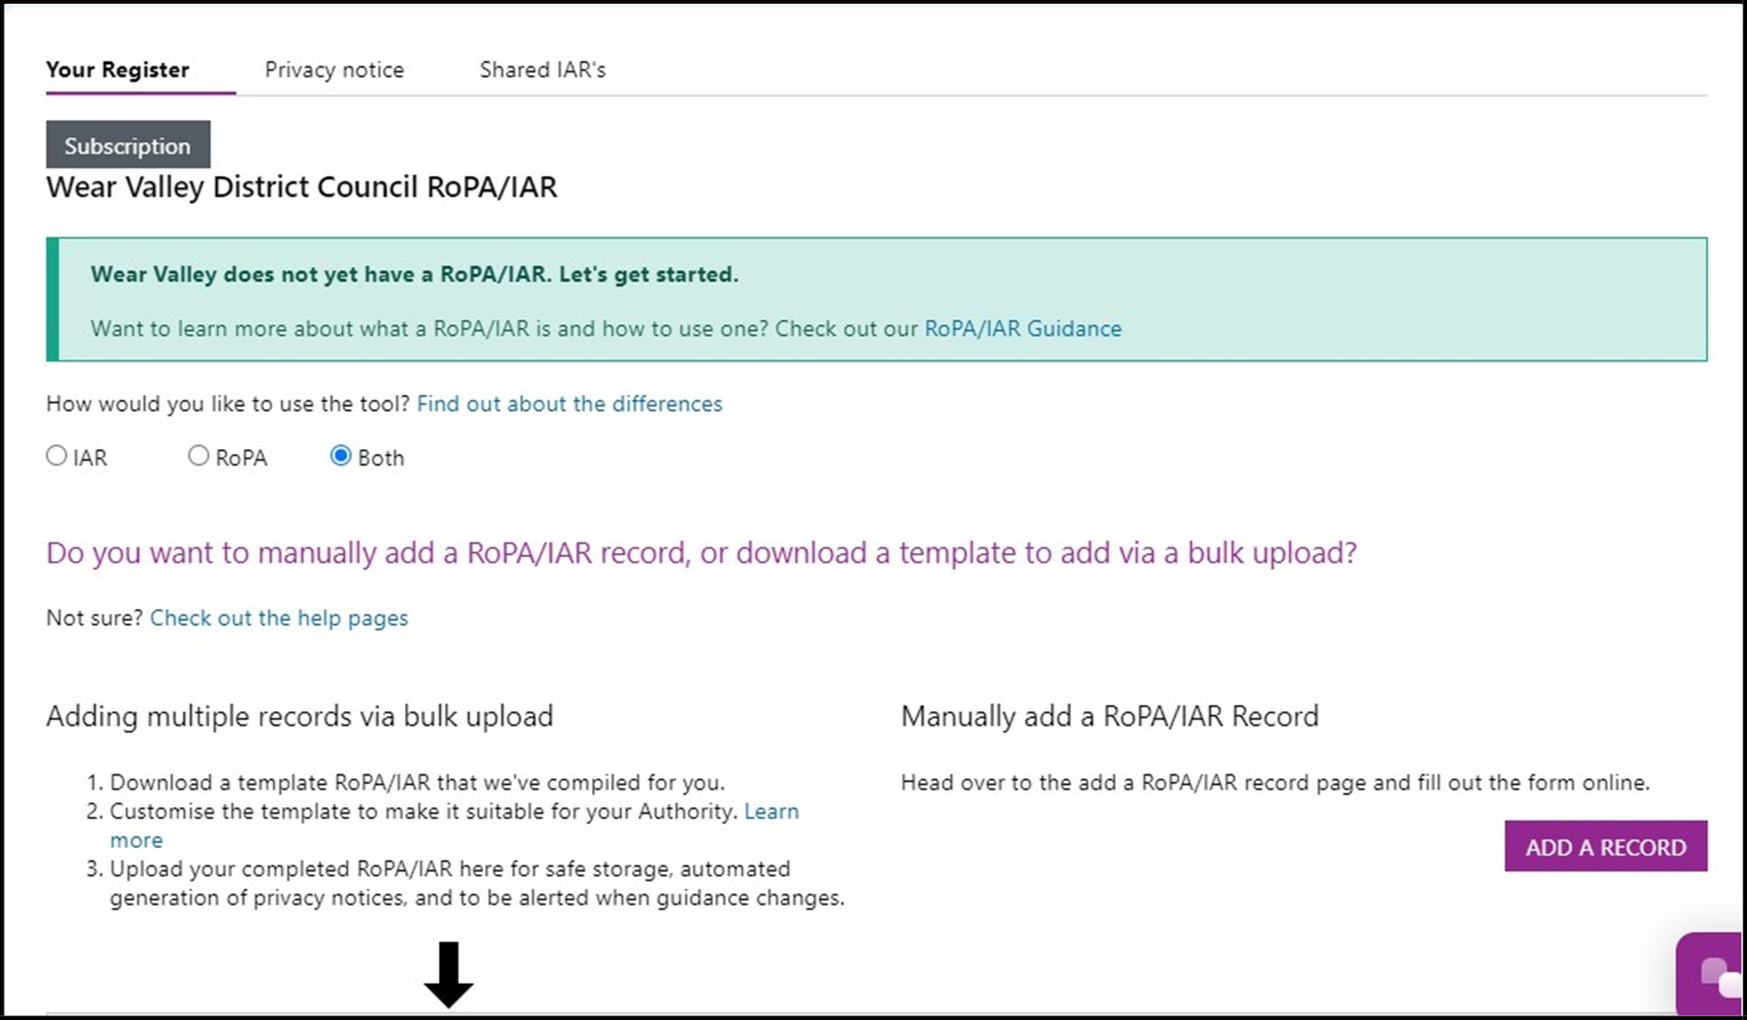Open the Your Register tab

[118, 70]
